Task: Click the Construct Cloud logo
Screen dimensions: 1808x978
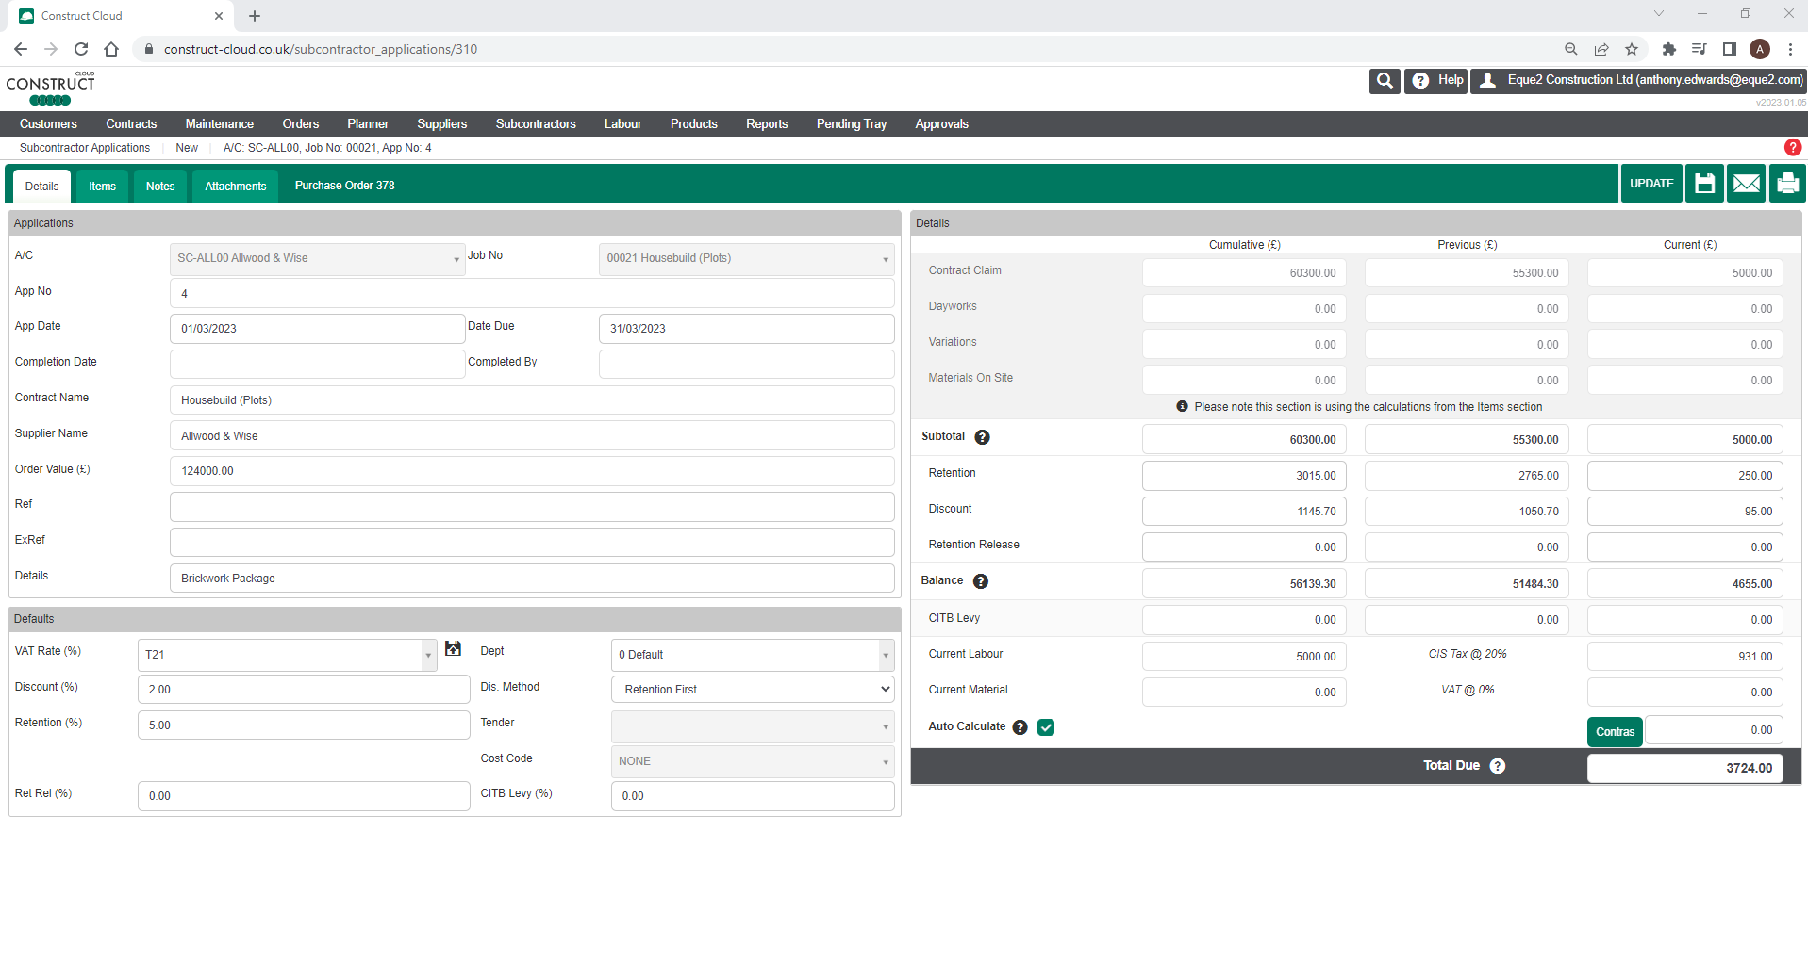Action: tap(51, 89)
